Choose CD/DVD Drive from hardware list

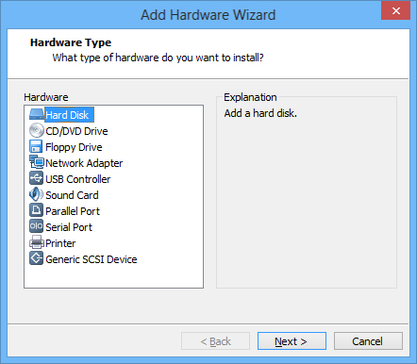pos(76,131)
